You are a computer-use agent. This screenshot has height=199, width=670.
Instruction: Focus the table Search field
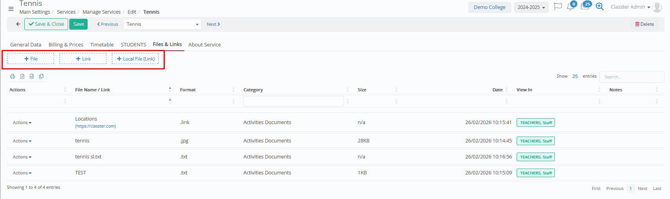(631, 77)
